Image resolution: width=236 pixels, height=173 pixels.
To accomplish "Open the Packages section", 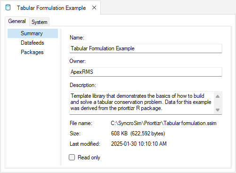I will click(x=32, y=52).
